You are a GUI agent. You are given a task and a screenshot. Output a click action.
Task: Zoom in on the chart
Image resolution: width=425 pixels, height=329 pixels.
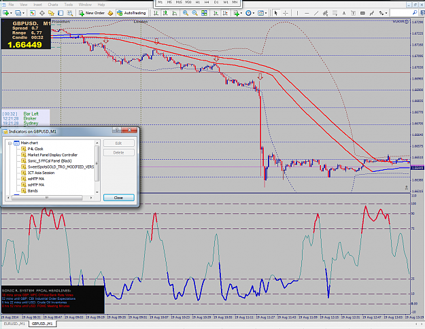click(186, 13)
